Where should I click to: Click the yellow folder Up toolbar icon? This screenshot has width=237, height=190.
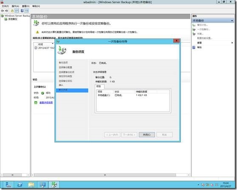point(12,11)
